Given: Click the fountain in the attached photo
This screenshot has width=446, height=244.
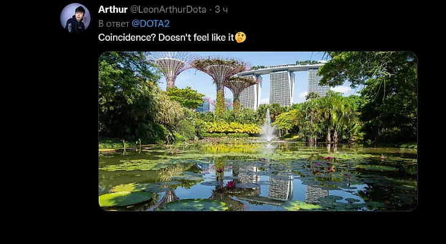Looking at the screenshot, I should pos(268,126).
